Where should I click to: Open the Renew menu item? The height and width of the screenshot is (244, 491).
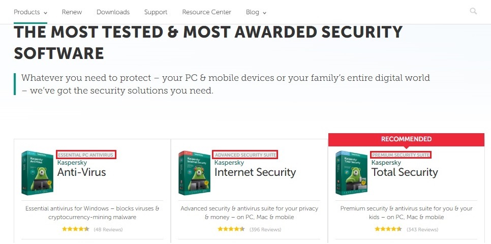72,12
